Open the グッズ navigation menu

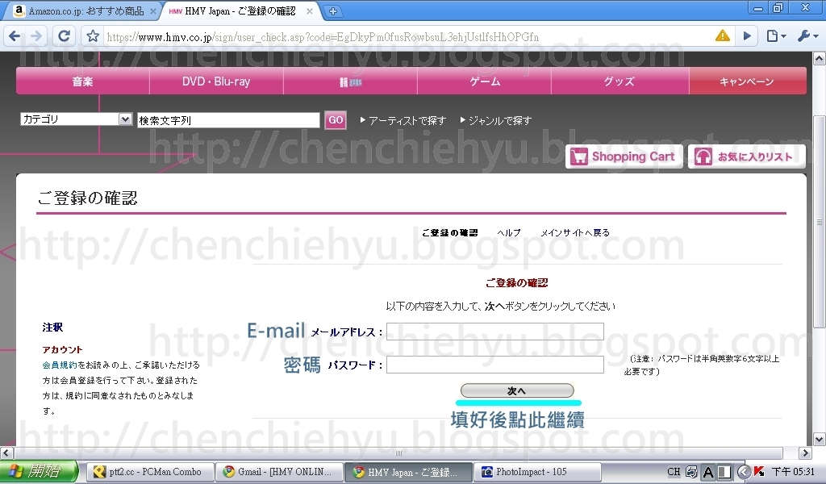(x=619, y=81)
